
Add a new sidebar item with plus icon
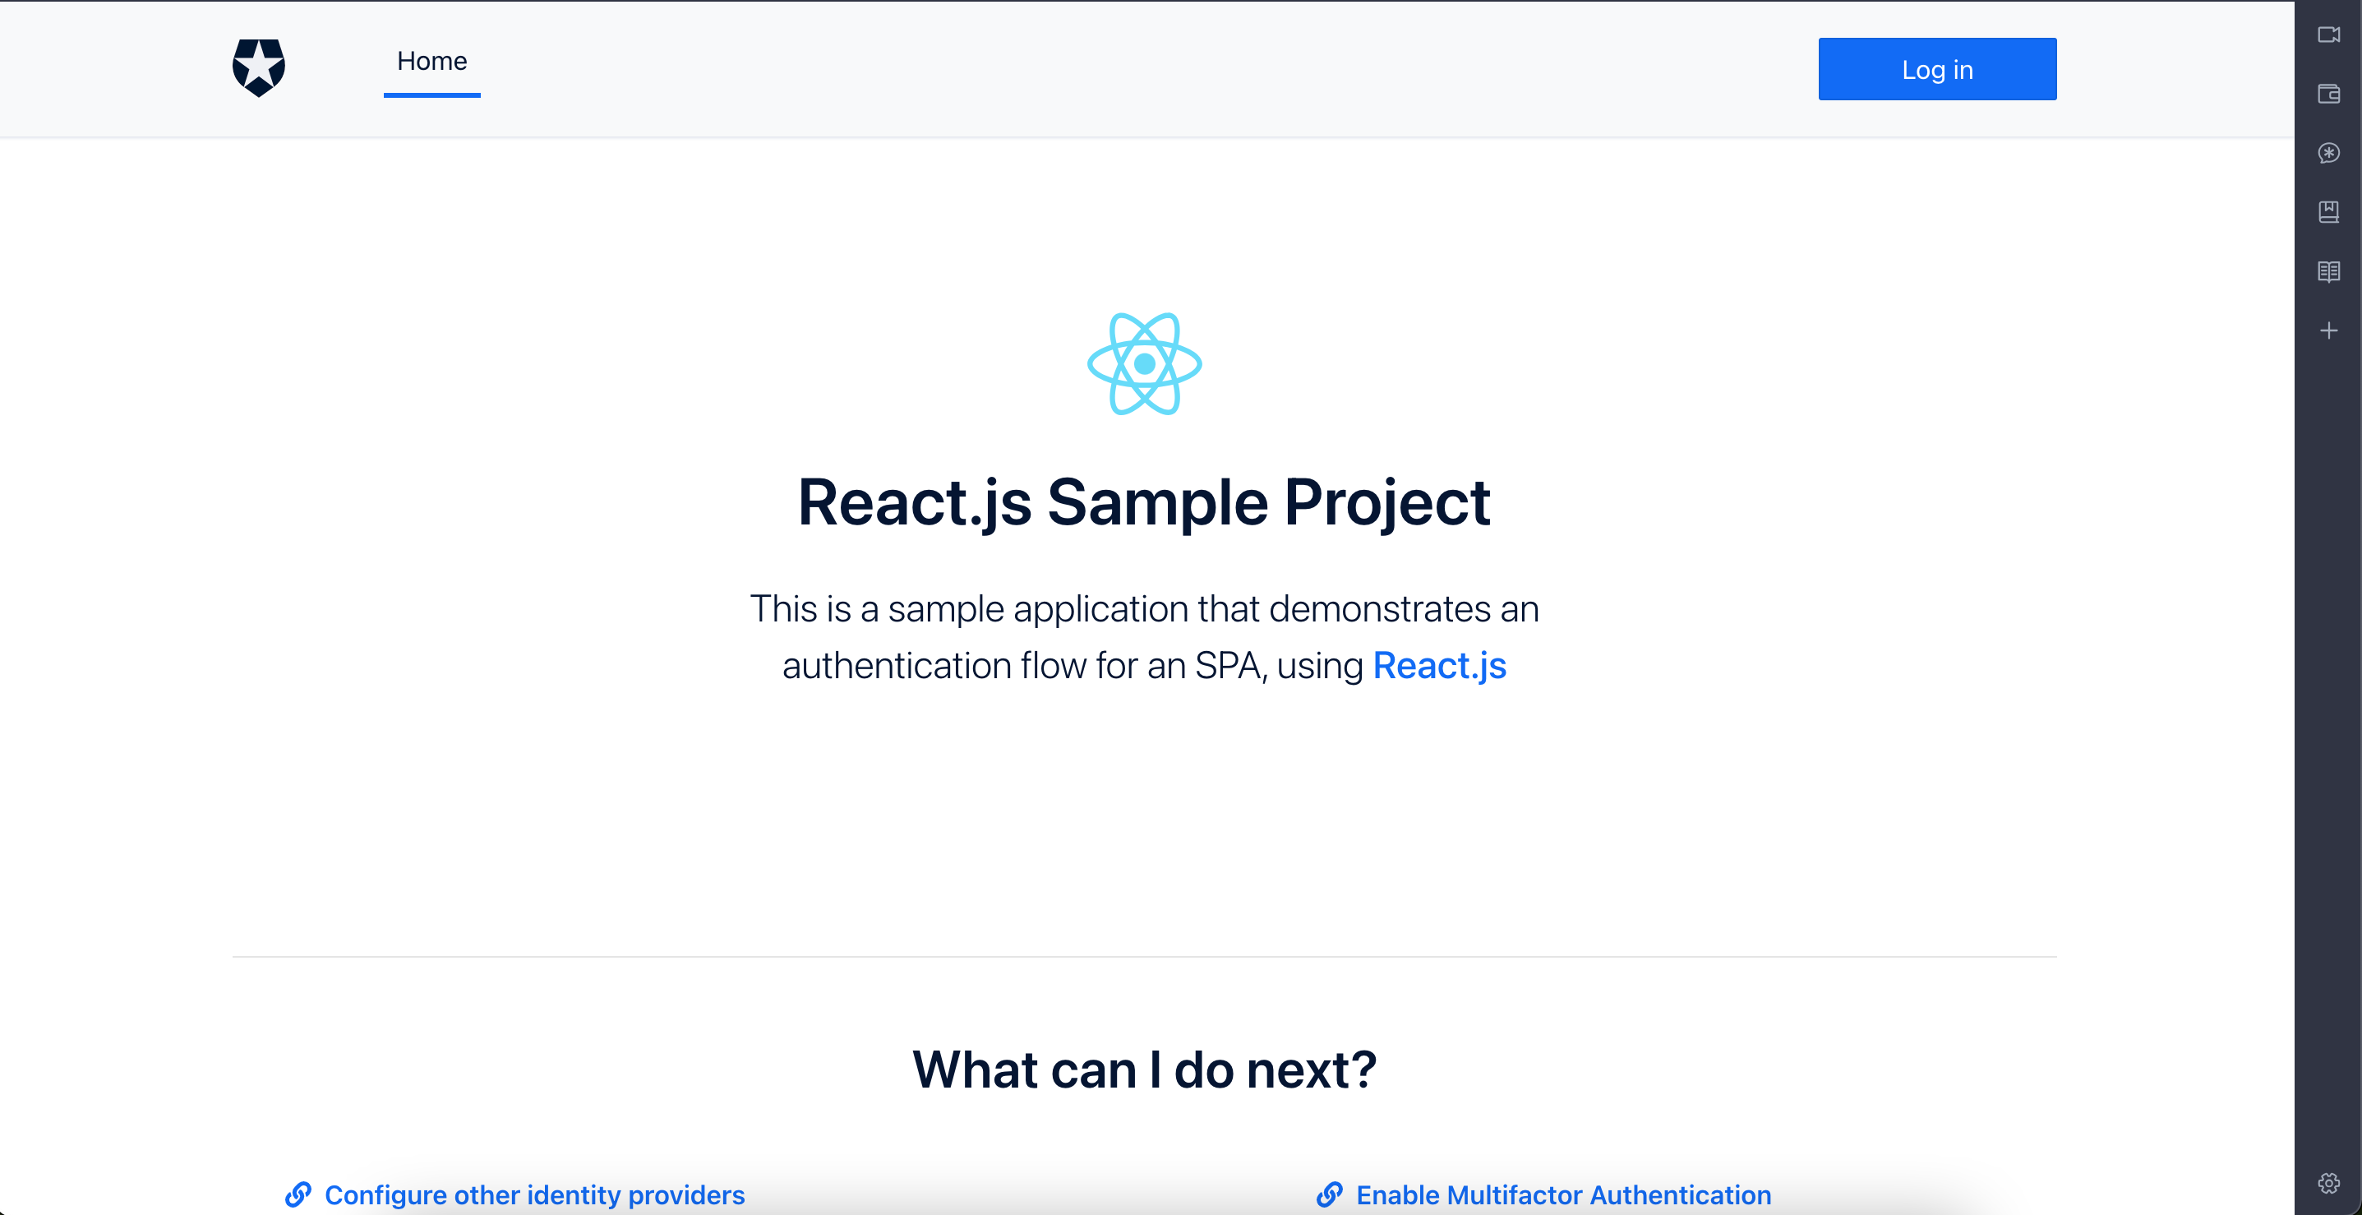click(2328, 330)
